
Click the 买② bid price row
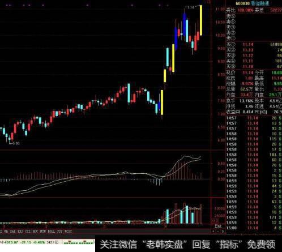pyautogui.click(x=254, y=50)
